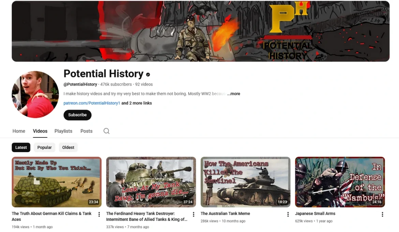
Task: Open the patreon.com/PotentialHistory1 link
Action: 92,103
